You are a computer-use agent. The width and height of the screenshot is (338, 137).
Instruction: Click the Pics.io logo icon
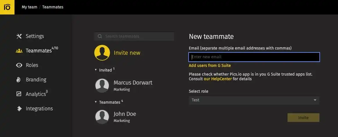coord(7,7)
